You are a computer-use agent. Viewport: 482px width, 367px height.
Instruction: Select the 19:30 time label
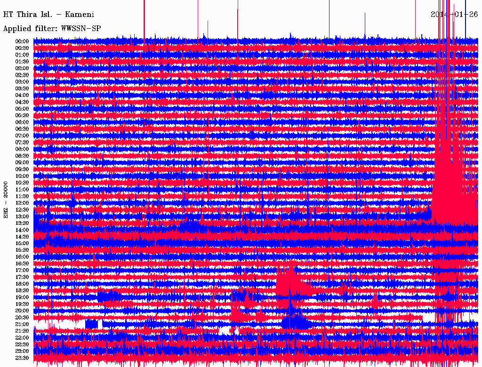click(x=22, y=304)
